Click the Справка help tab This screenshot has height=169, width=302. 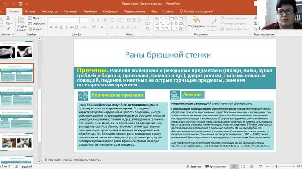click(x=168, y=11)
